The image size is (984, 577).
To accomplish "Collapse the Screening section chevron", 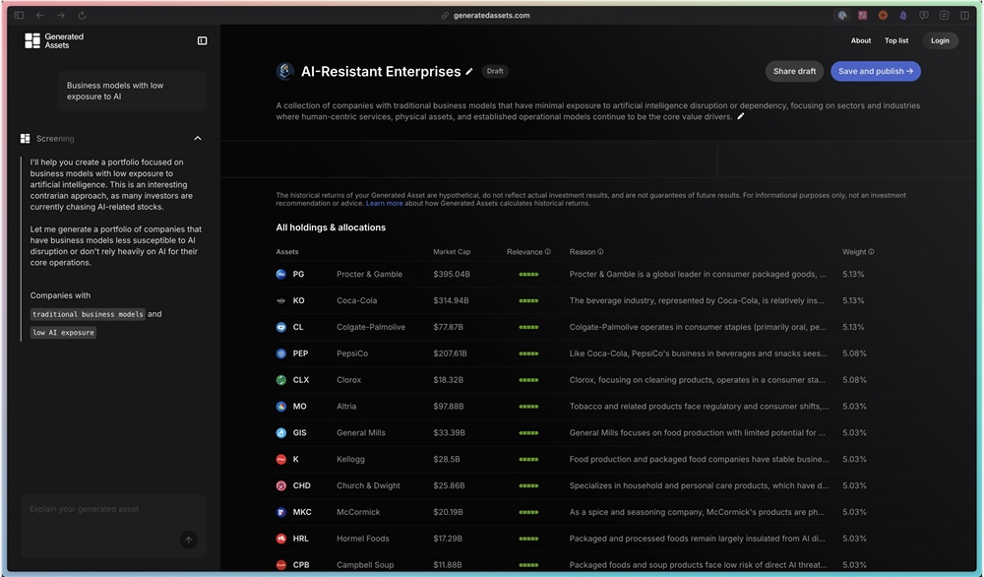I will coord(198,139).
